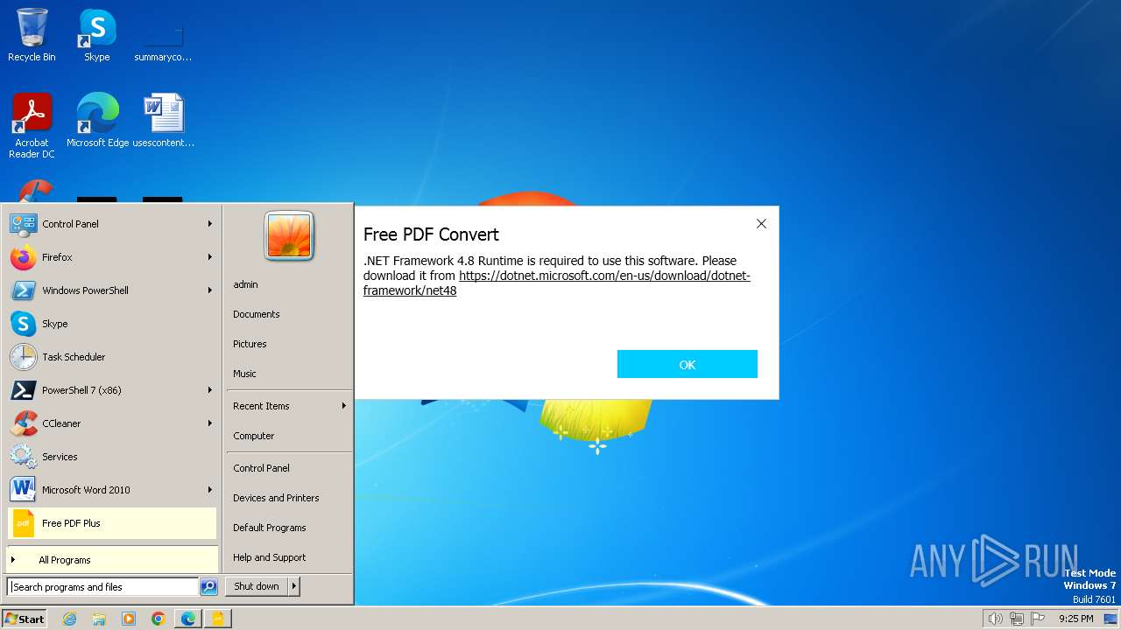Click the Control Panel icon in Start menu programs

pyautogui.click(x=23, y=224)
